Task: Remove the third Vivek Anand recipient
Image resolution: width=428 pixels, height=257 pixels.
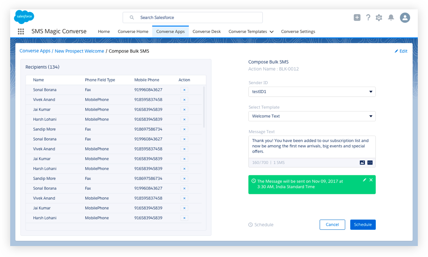Action: coord(184,198)
